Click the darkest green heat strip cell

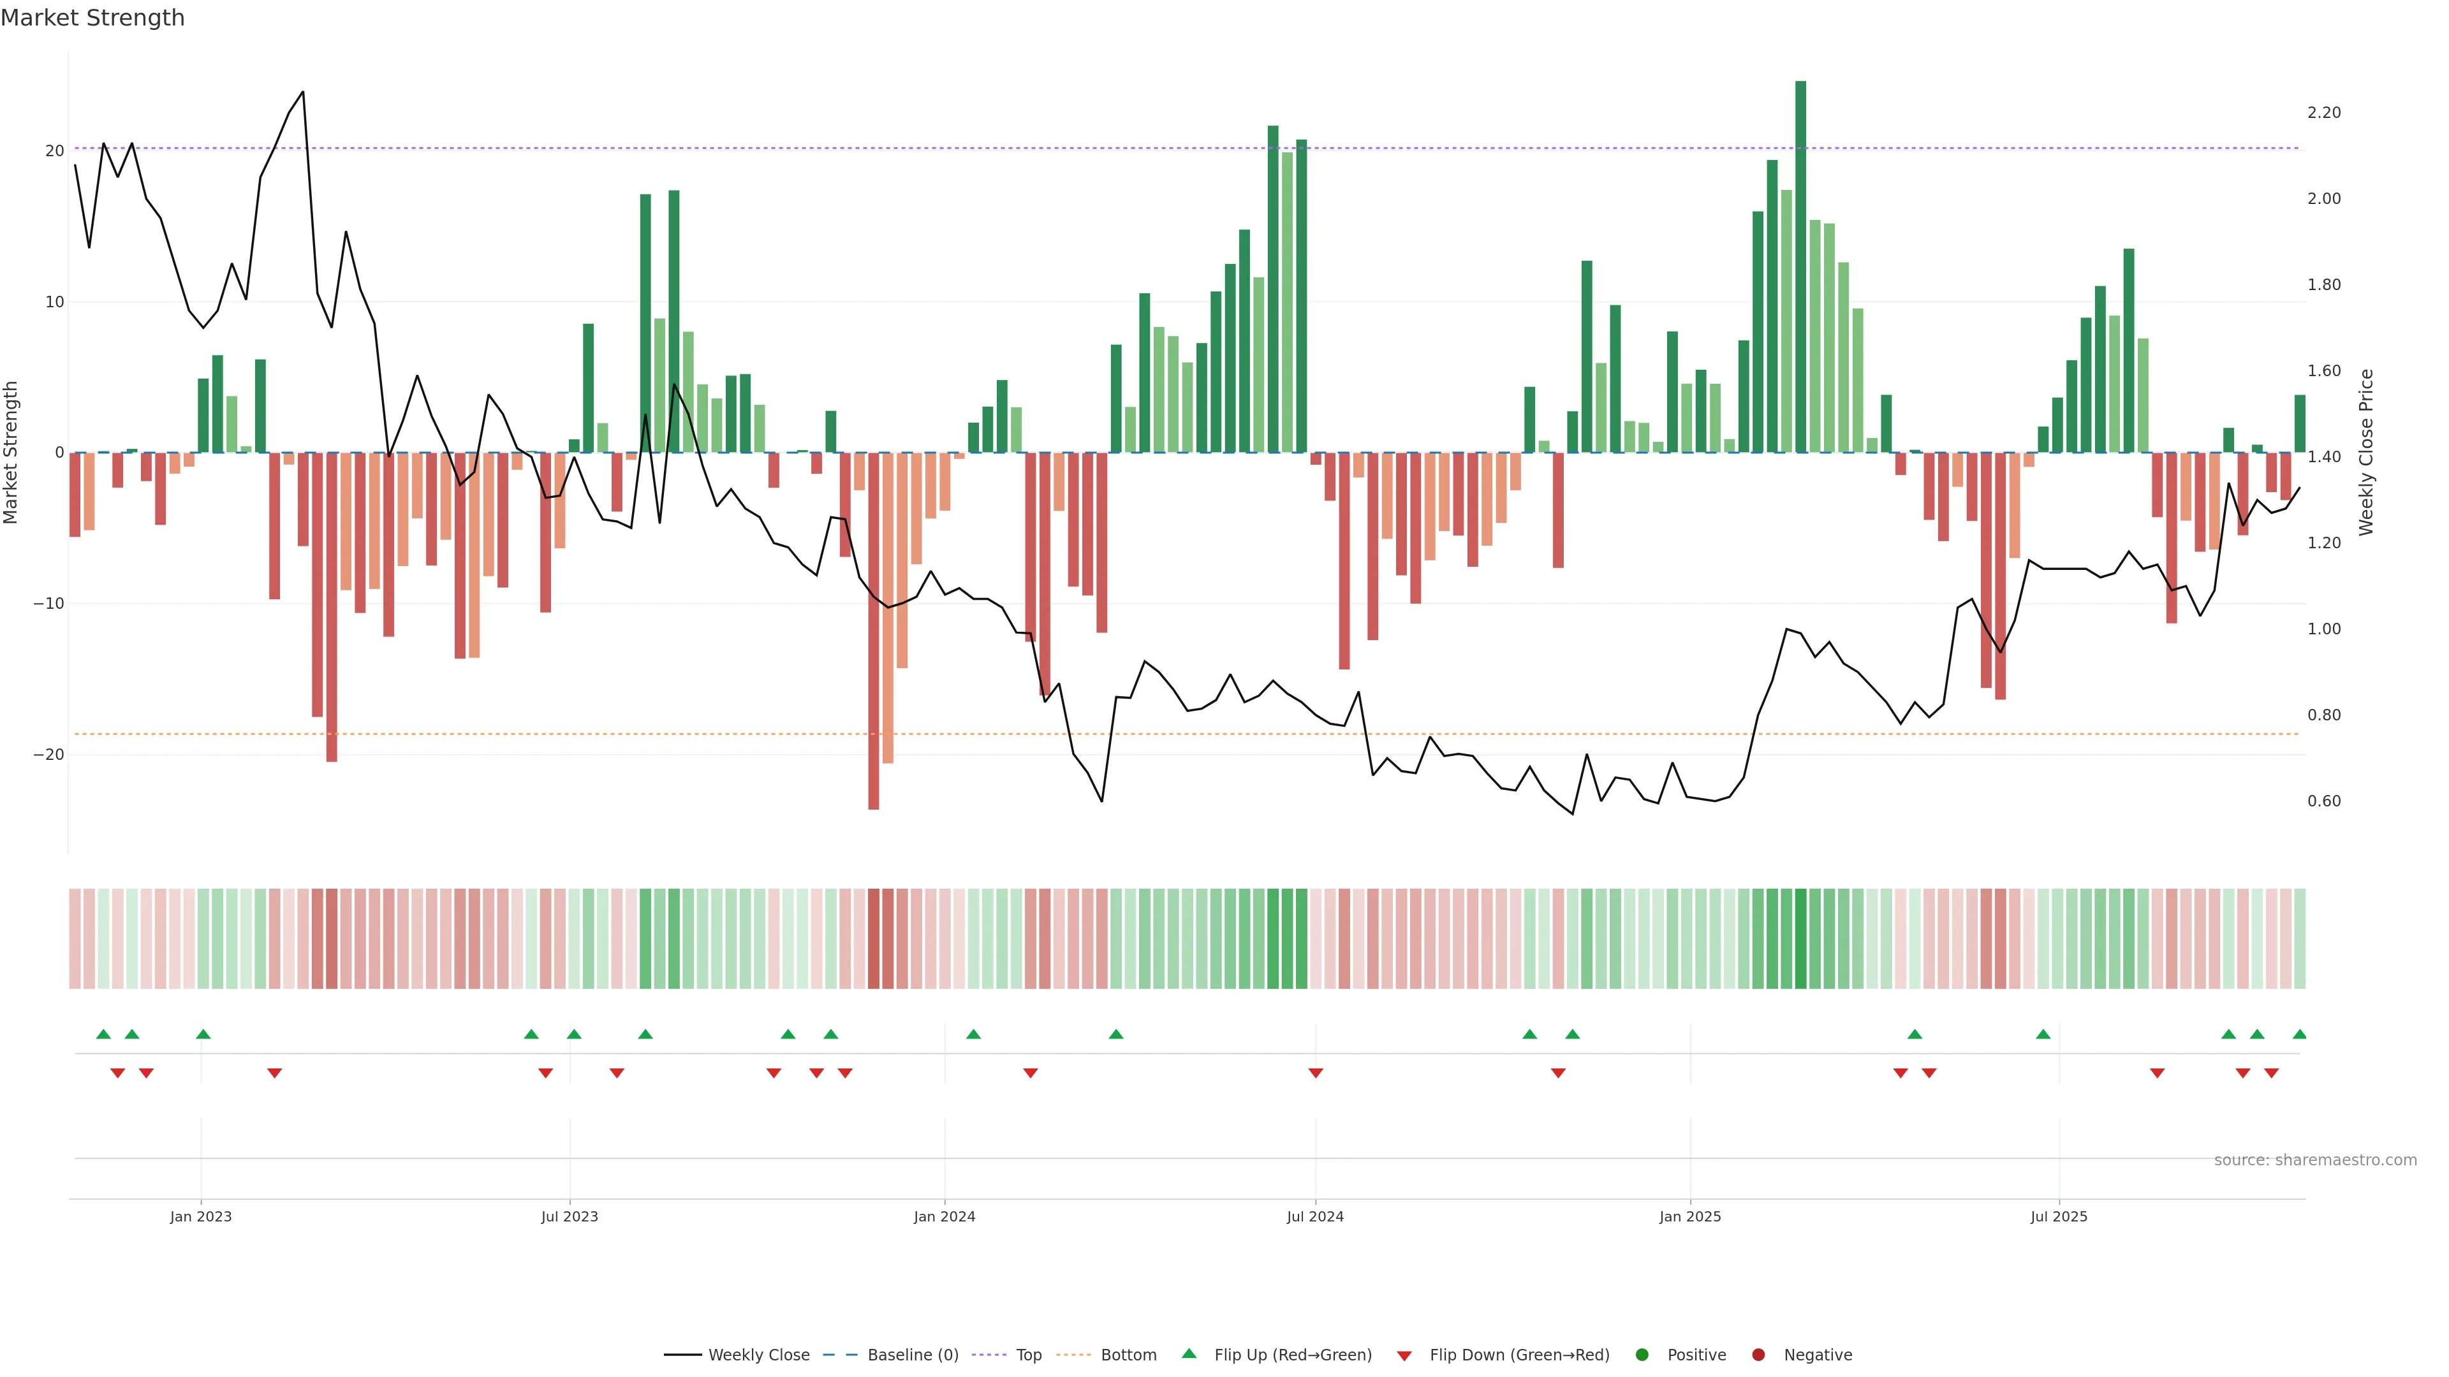(x=1800, y=938)
